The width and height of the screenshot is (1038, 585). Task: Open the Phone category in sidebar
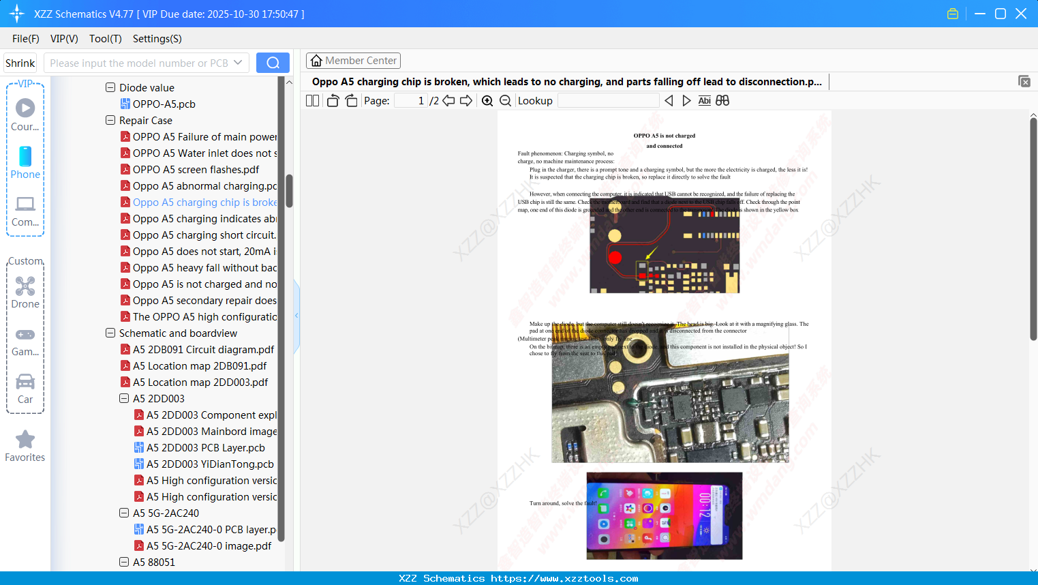(x=25, y=163)
